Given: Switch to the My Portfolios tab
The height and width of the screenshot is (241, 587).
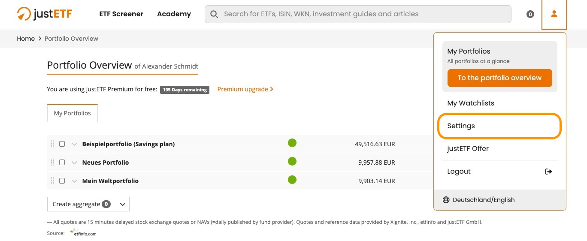Looking at the screenshot, I should point(72,113).
